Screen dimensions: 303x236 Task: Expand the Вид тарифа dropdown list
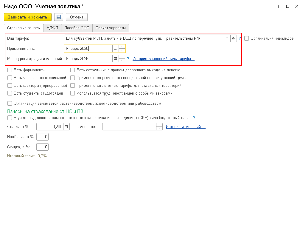click(x=227, y=38)
